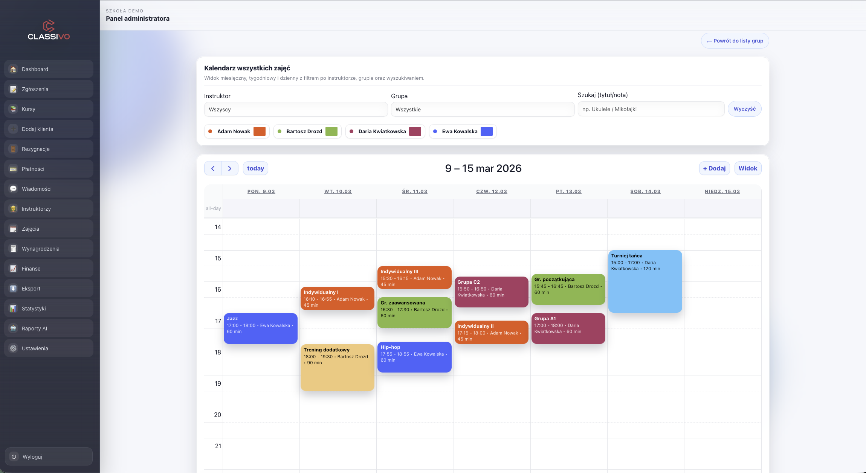Click the Wyczyść button

pos(744,109)
